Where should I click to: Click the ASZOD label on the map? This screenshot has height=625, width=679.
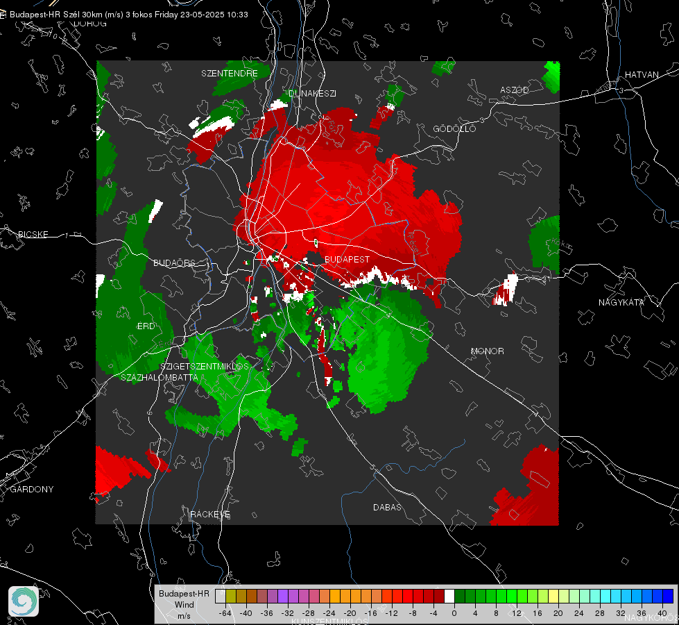[x=515, y=90]
